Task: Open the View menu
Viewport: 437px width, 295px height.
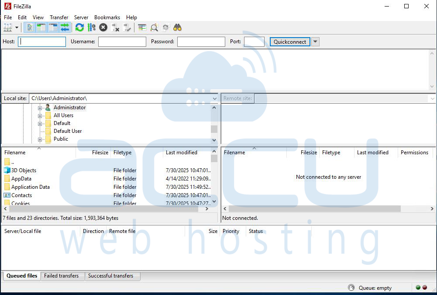Action: click(x=38, y=17)
